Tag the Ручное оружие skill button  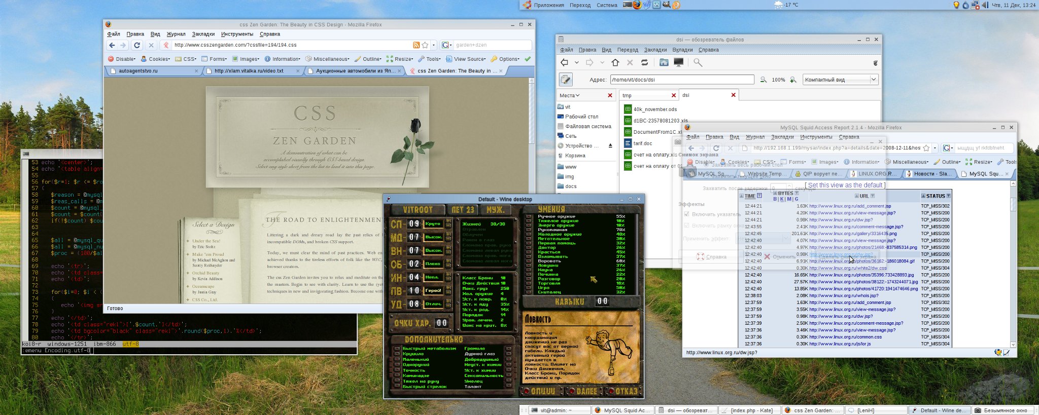pyautogui.click(x=529, y=217)
